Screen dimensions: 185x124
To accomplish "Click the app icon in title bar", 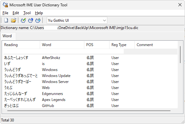I will [x=5, y=5].
